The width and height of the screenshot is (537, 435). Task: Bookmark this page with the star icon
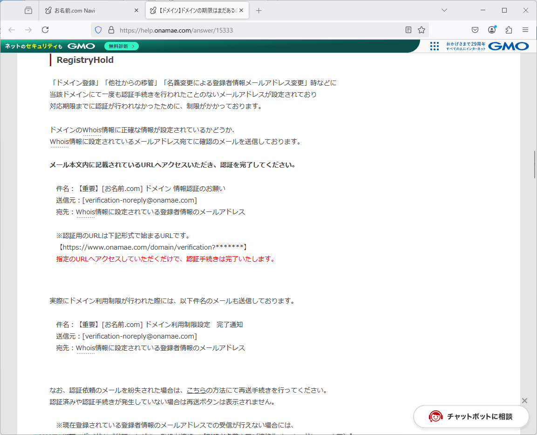[421, 30]
